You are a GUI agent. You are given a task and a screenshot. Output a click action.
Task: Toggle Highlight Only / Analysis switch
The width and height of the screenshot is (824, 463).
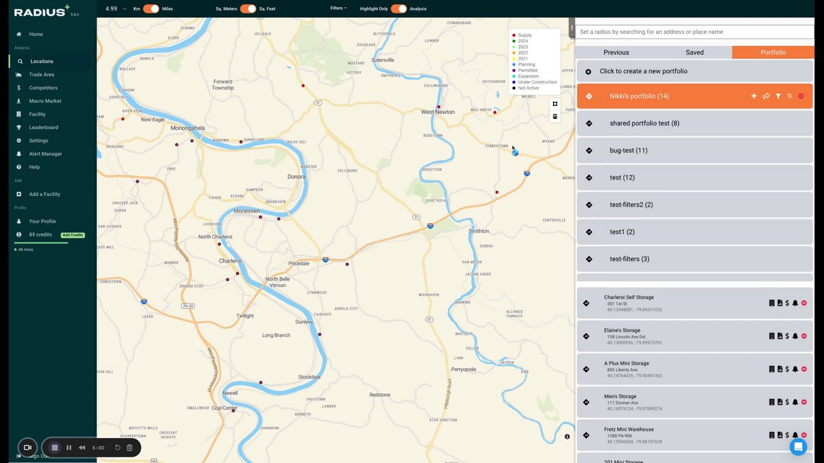[x=398, y=9]
